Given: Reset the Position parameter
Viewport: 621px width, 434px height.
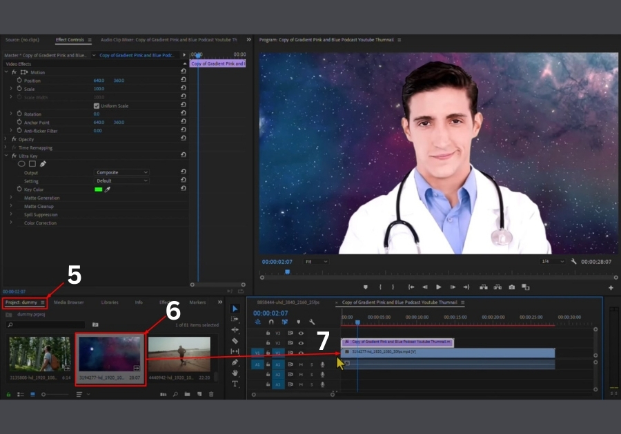Looking at the screenshot, I should 184,80.
